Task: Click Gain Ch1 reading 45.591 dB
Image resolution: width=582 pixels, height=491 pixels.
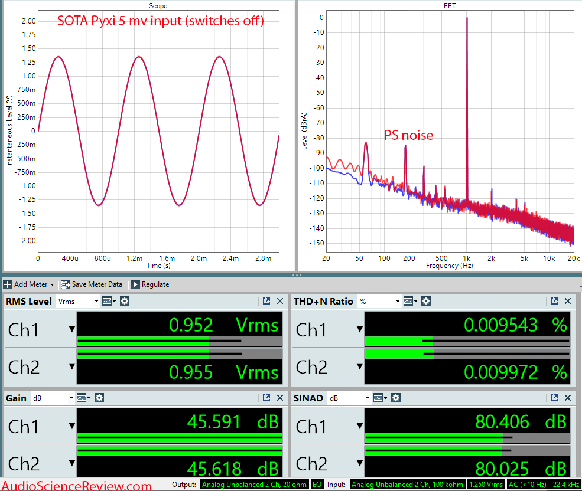Action: point(233,421)
